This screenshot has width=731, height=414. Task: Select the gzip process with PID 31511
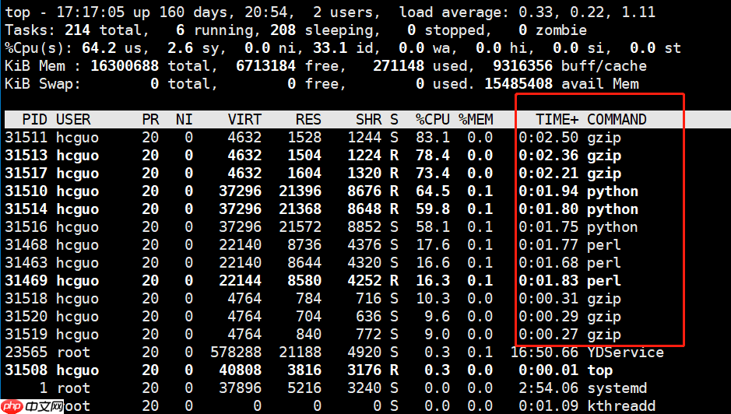click(x=604, y=138)
